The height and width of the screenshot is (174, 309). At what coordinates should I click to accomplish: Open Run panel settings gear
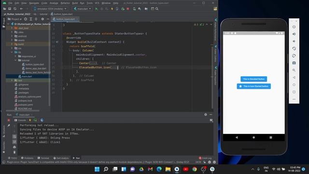pyautogui.click(x=206, y=115)
